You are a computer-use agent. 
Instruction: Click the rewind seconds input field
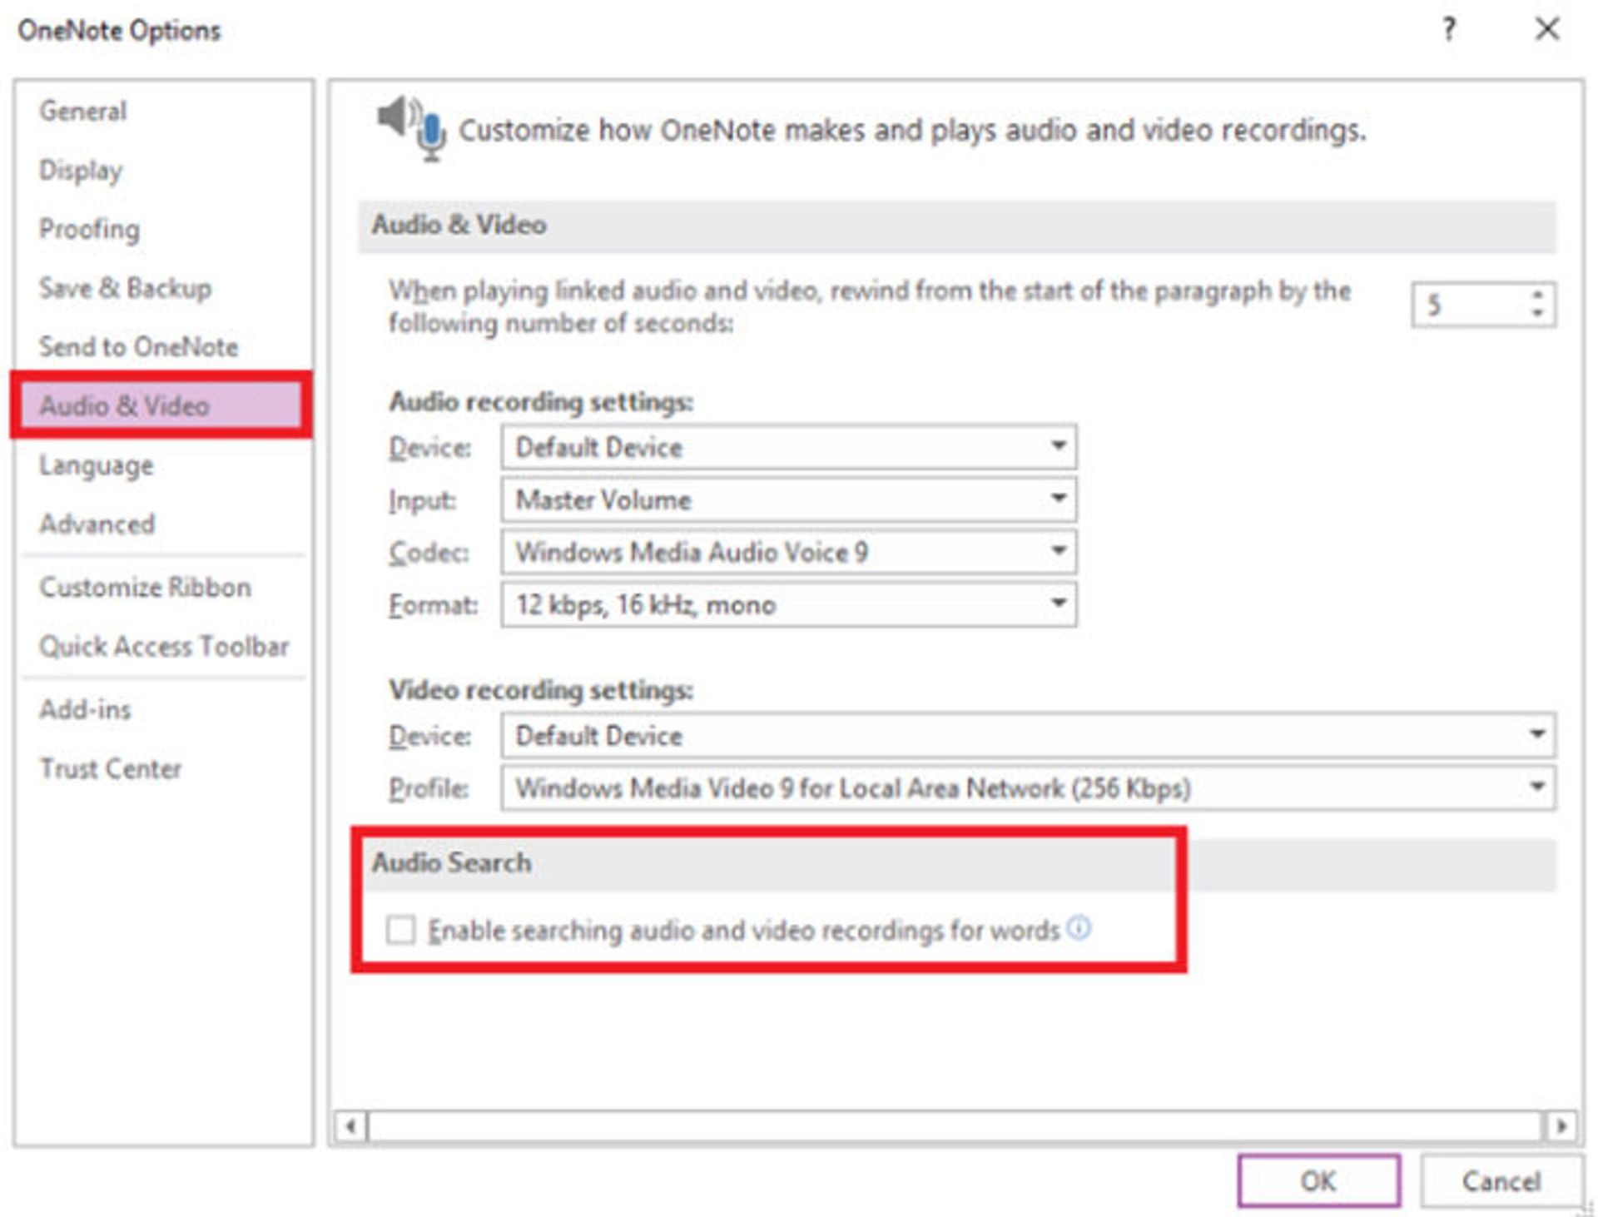1465,305
